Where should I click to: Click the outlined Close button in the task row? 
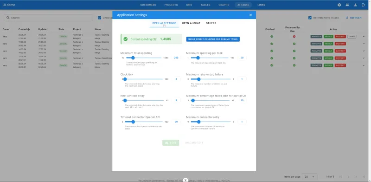click(352, 37)
